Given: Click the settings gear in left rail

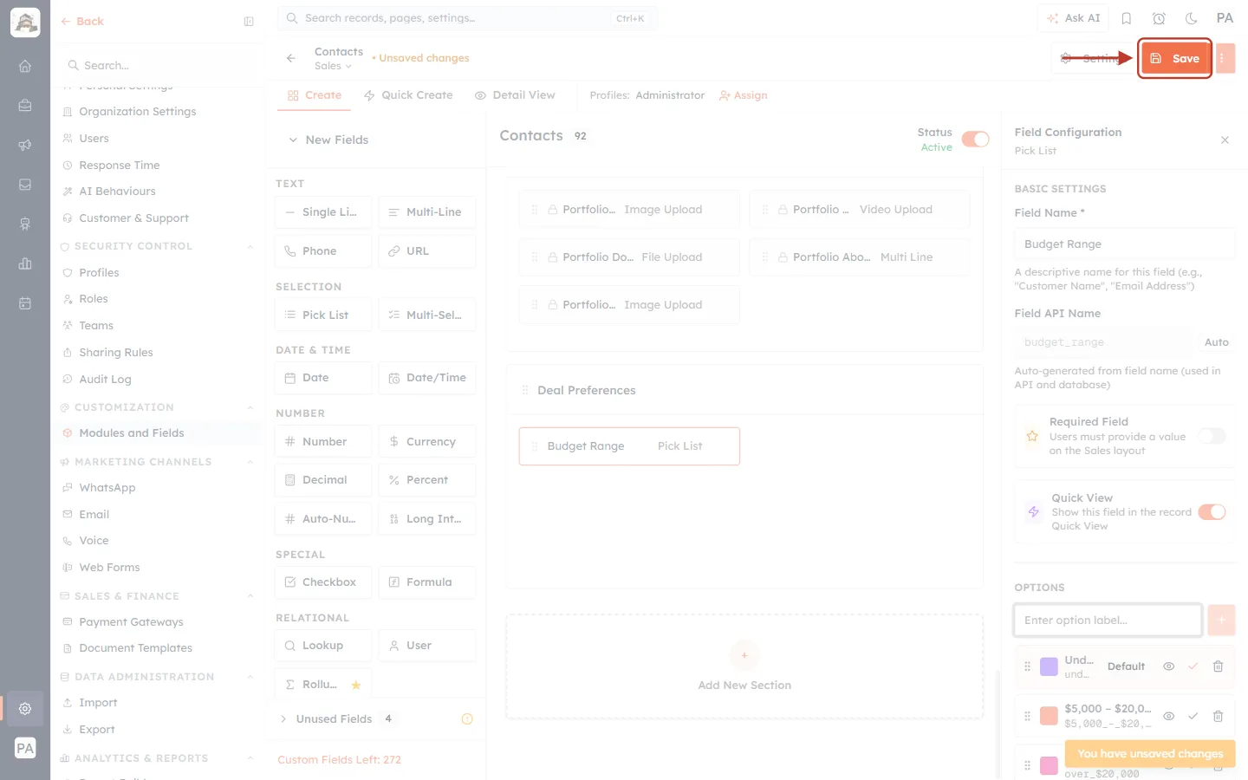Looking at the screenshot, I should 25,708.
